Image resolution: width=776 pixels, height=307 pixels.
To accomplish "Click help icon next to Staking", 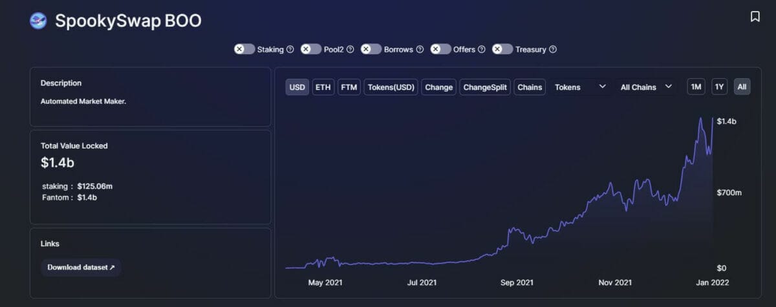I will pos(290,49).
